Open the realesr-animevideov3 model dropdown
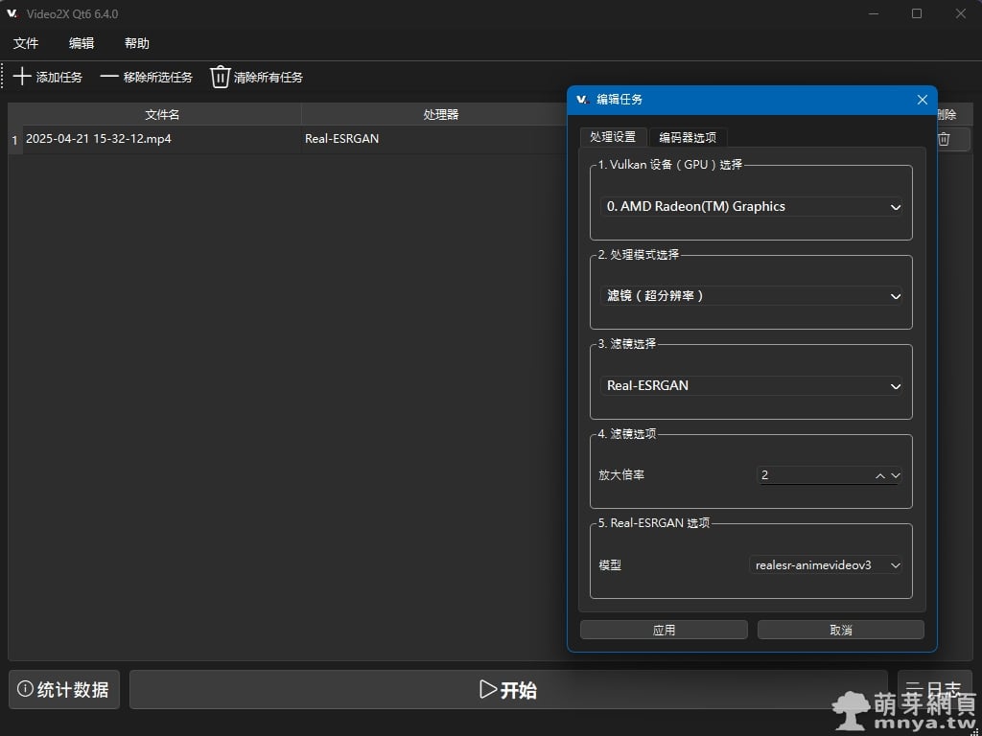 826,565
